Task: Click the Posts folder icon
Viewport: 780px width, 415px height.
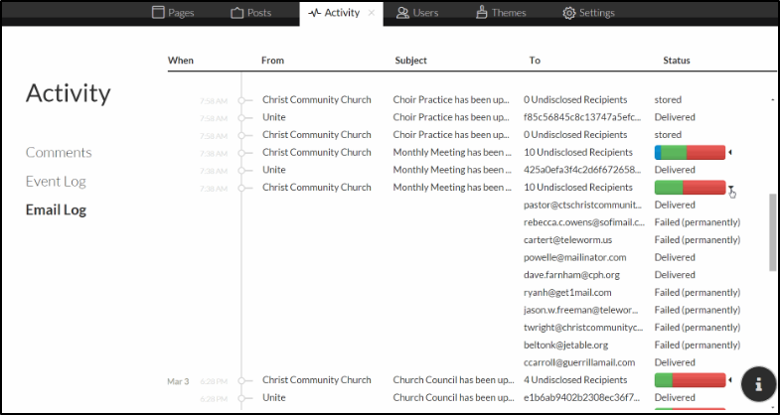Action: pos(237,13)
